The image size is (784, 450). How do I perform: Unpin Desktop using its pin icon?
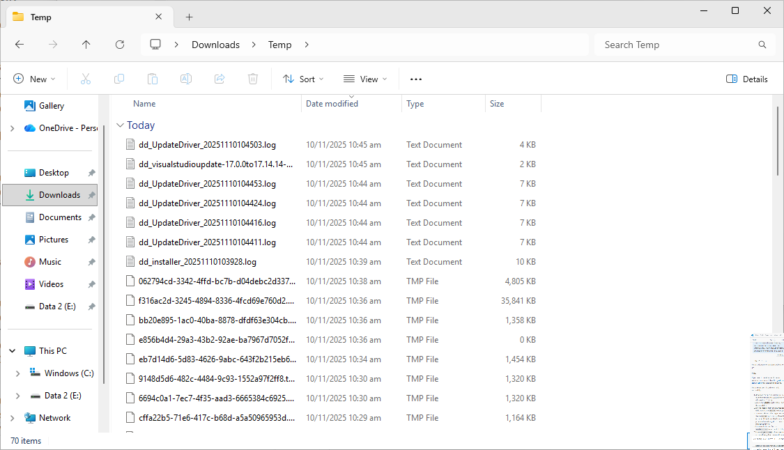pos(91,173)
